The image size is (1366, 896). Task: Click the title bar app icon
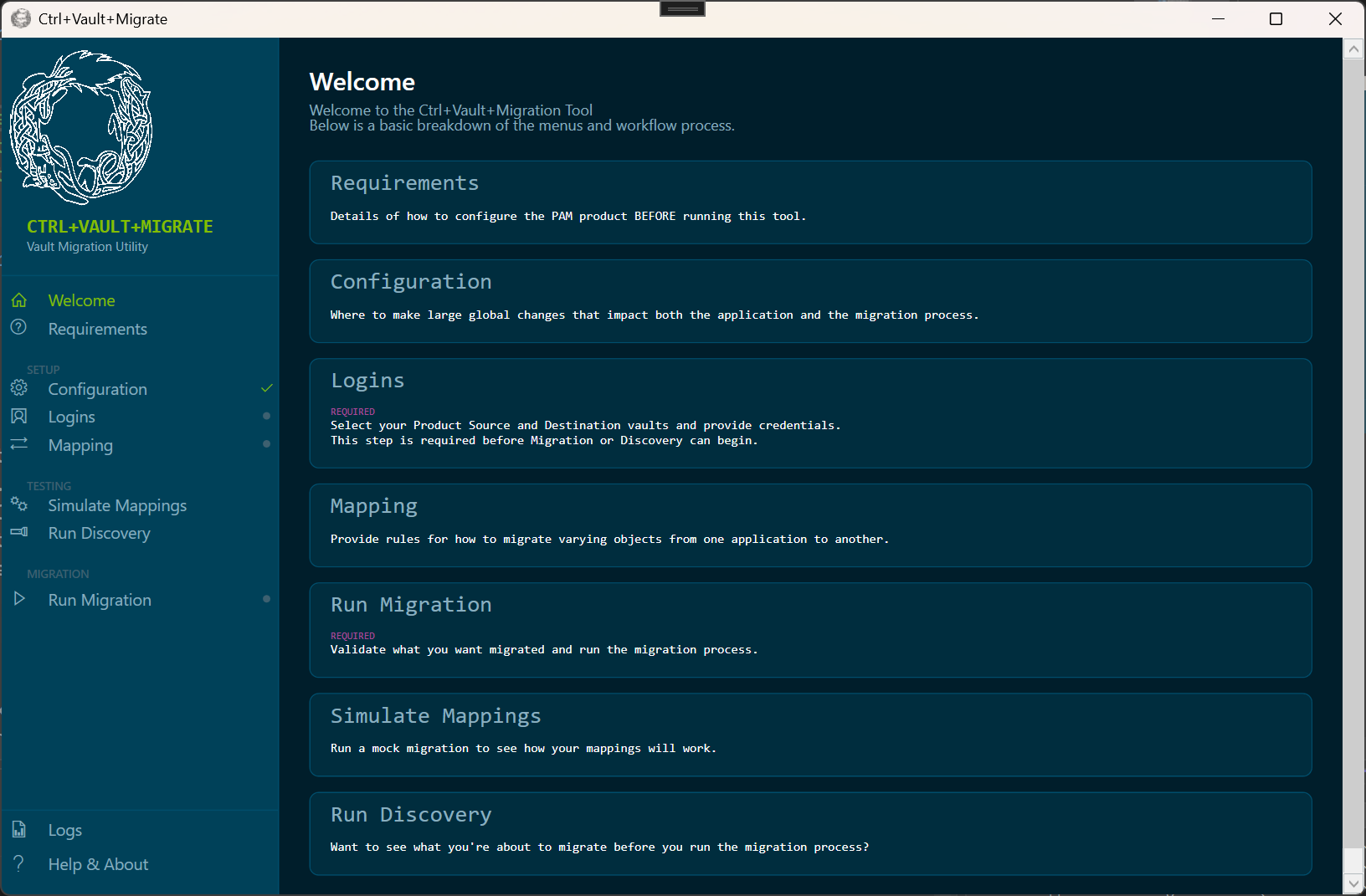pos(21,18)
